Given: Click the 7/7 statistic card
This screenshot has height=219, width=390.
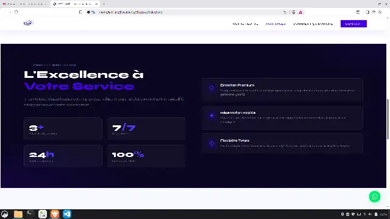Looking at the screenshot, I should [x=146, y=128].
